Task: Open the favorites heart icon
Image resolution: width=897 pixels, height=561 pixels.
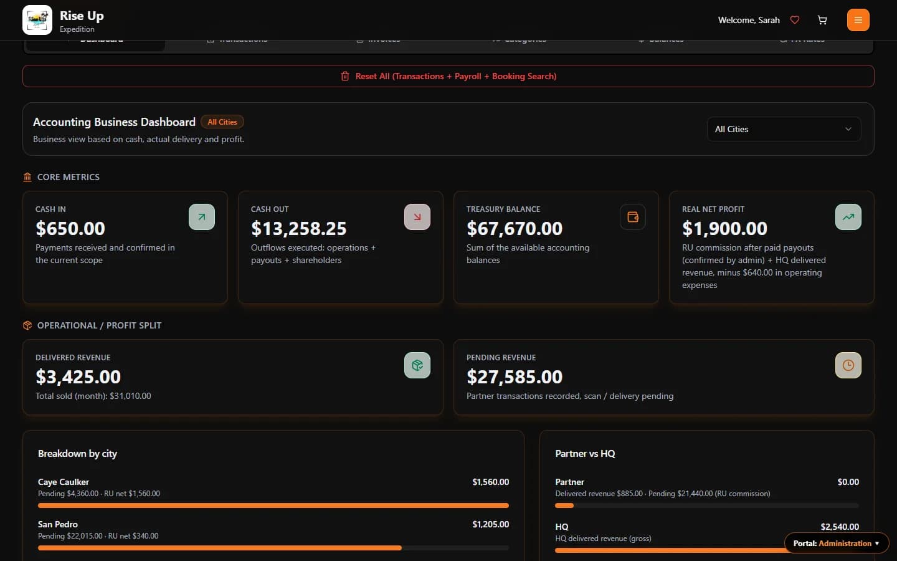Action: tap(795, 20)
